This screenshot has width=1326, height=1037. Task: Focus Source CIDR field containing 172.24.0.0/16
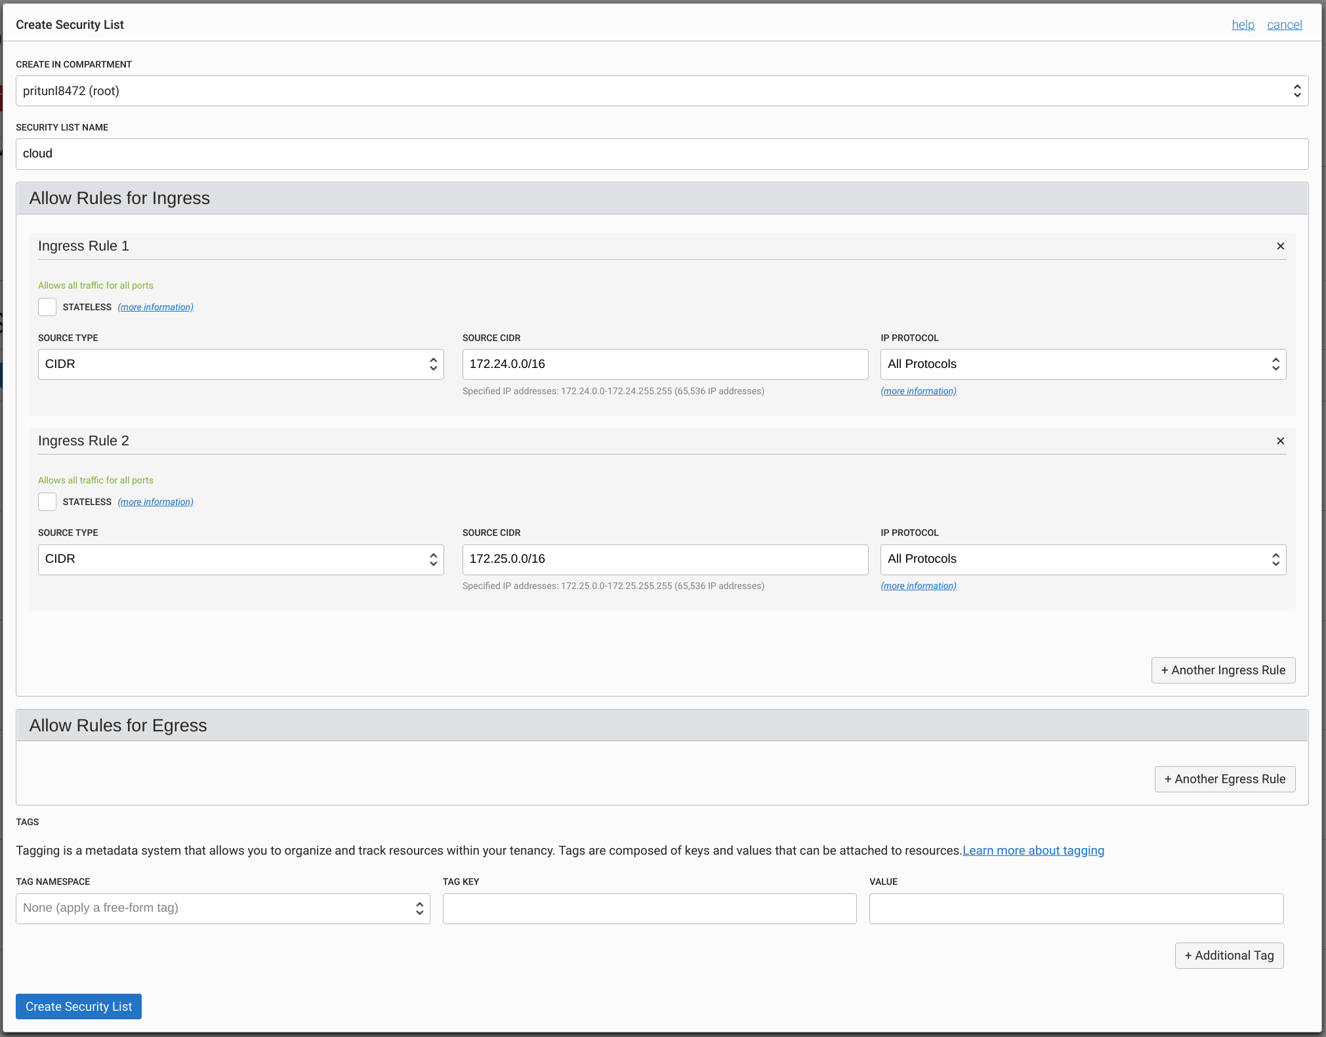point(665,364)
